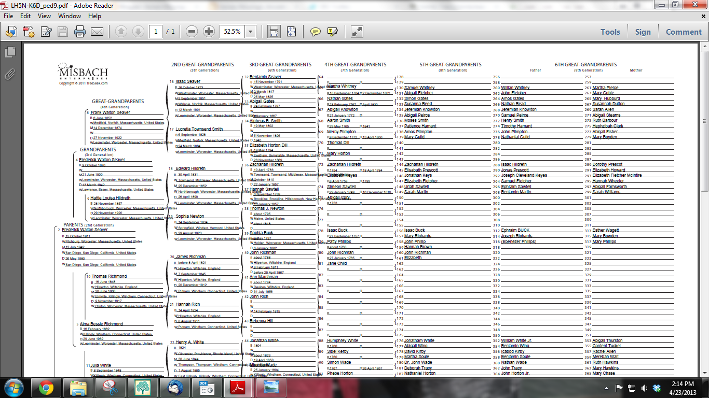Click the page number input field
Image resolution: width=709 pixels, height=398 pixels.
tap(156, 32)
